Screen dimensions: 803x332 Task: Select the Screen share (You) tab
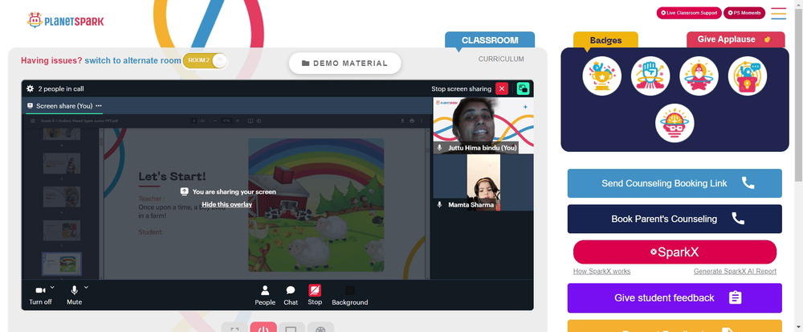(64, 105)
